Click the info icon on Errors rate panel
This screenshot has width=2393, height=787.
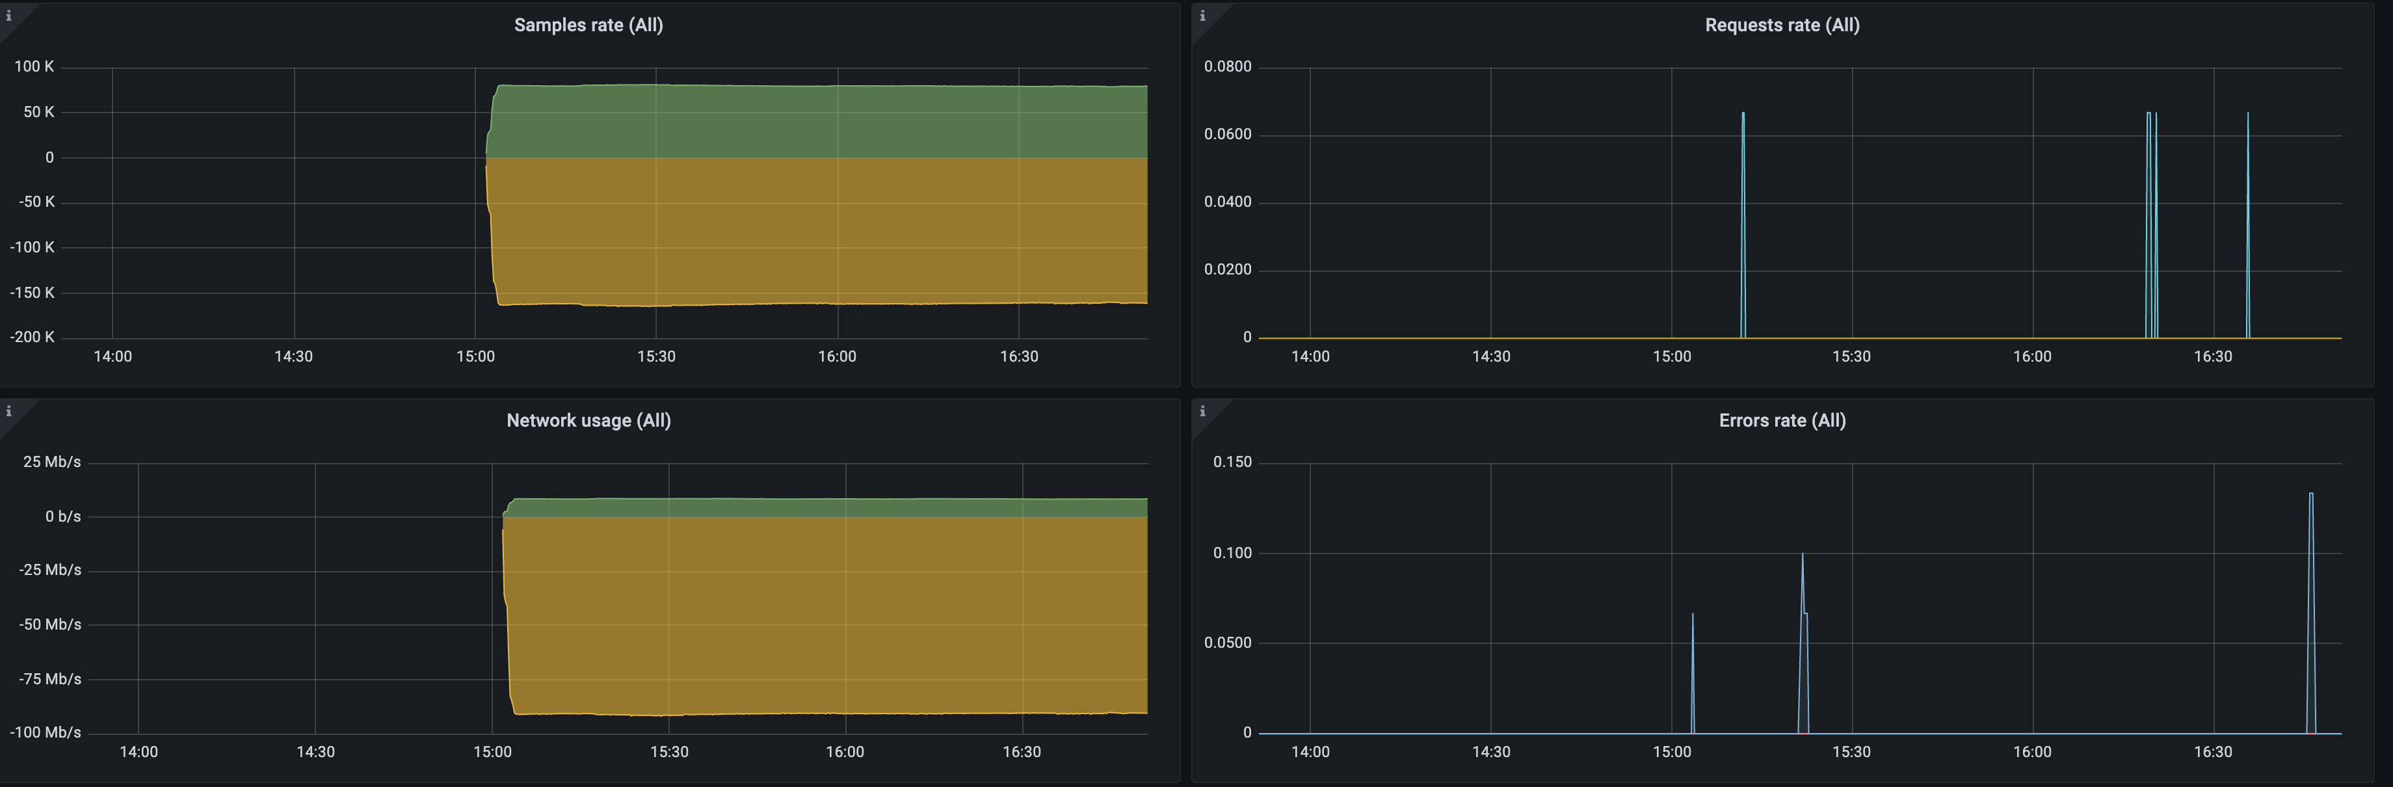point(1202,410)
